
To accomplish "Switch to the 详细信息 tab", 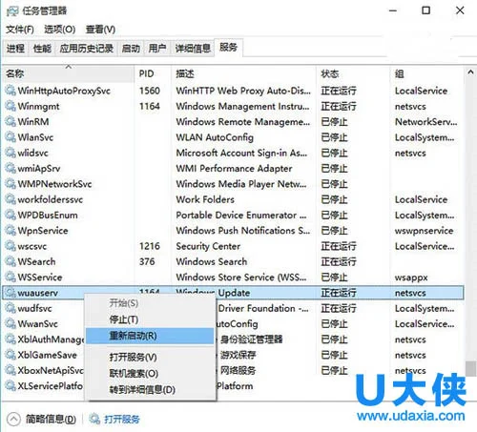I will coord(193,49).
